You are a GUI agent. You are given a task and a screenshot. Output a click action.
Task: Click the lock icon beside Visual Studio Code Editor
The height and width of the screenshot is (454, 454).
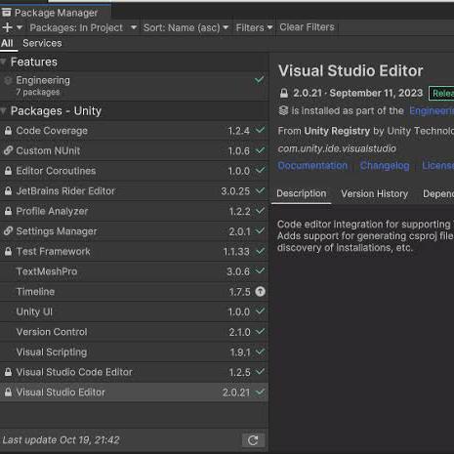point(8,372)
